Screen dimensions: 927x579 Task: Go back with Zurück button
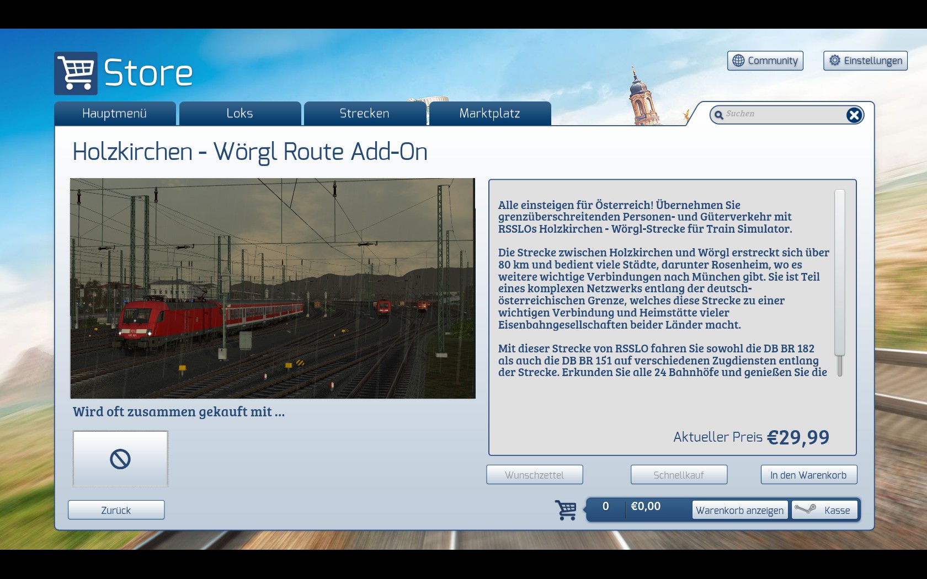pyautogui.click(x=116, y=510)
